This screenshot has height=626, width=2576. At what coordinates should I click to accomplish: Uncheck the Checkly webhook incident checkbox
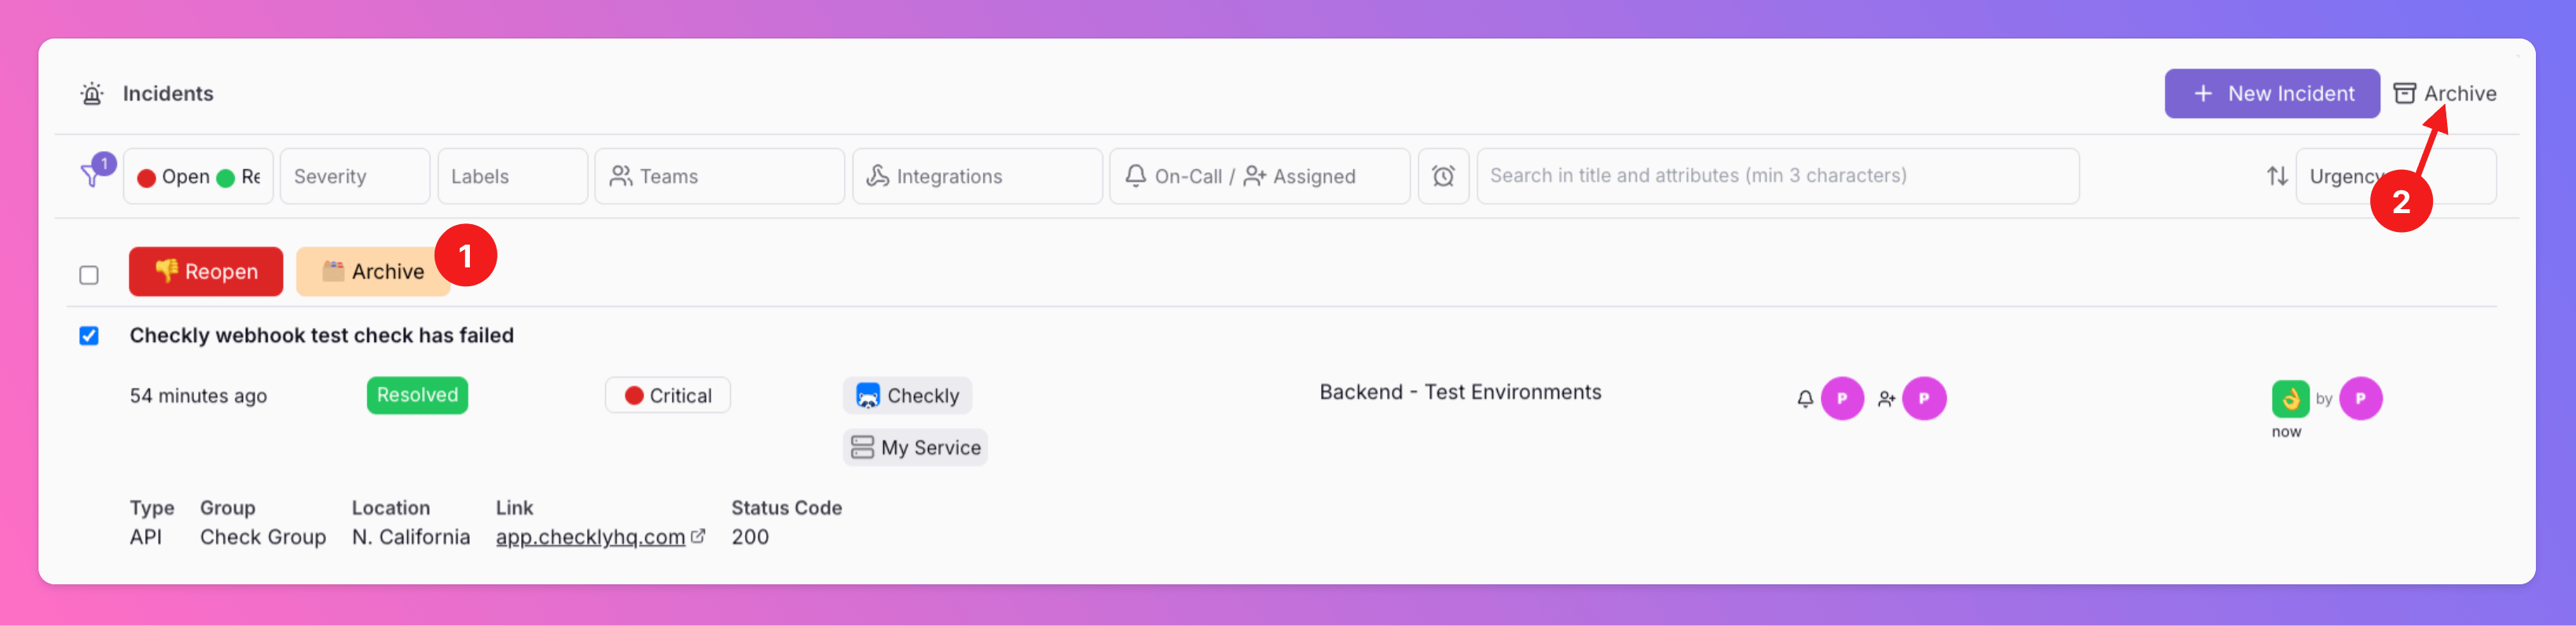pyautogui.click(x=89, y=336)
